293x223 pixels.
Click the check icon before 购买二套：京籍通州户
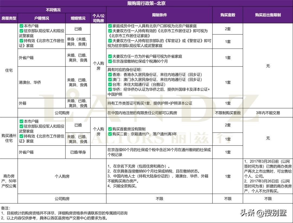point(110,134)
